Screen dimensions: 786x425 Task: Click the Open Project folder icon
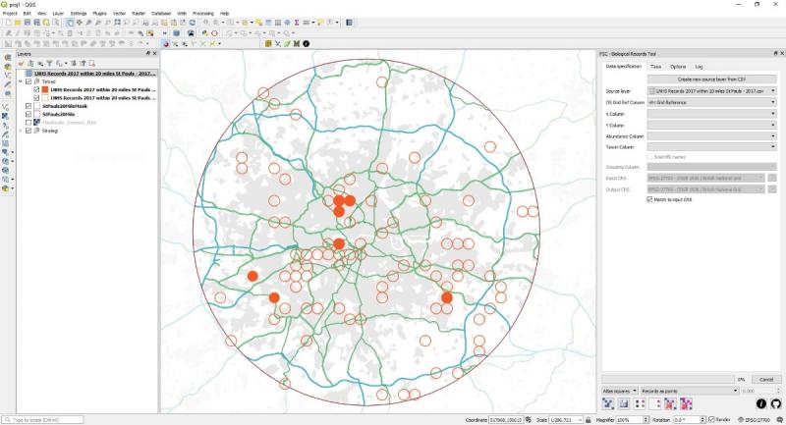point(18,23)
